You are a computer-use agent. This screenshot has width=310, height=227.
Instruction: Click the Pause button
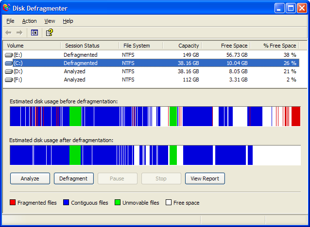coord(118,178)
